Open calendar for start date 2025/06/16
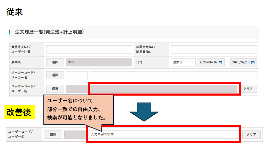Image resolution: width=269 pixels, height=151 pixels. [220, 62]
